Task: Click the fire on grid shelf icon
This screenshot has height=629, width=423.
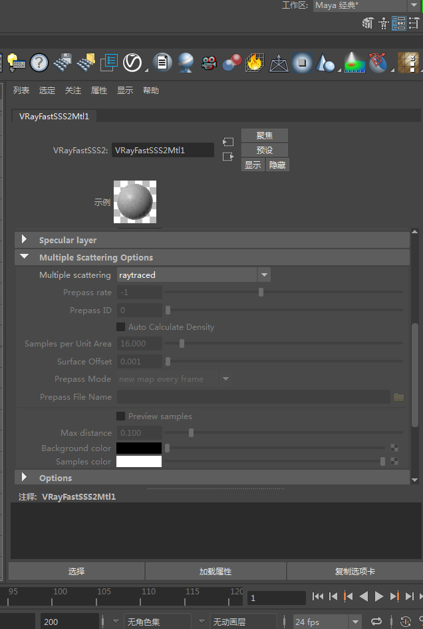Action: pyautogui.click(x=255, y=63)
